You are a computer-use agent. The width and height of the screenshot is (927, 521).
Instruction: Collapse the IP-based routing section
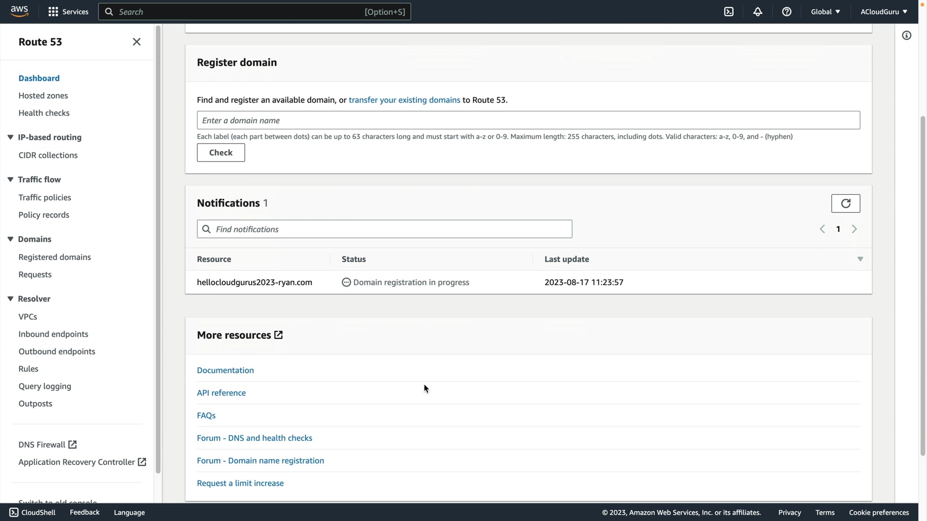pos(10,137)
